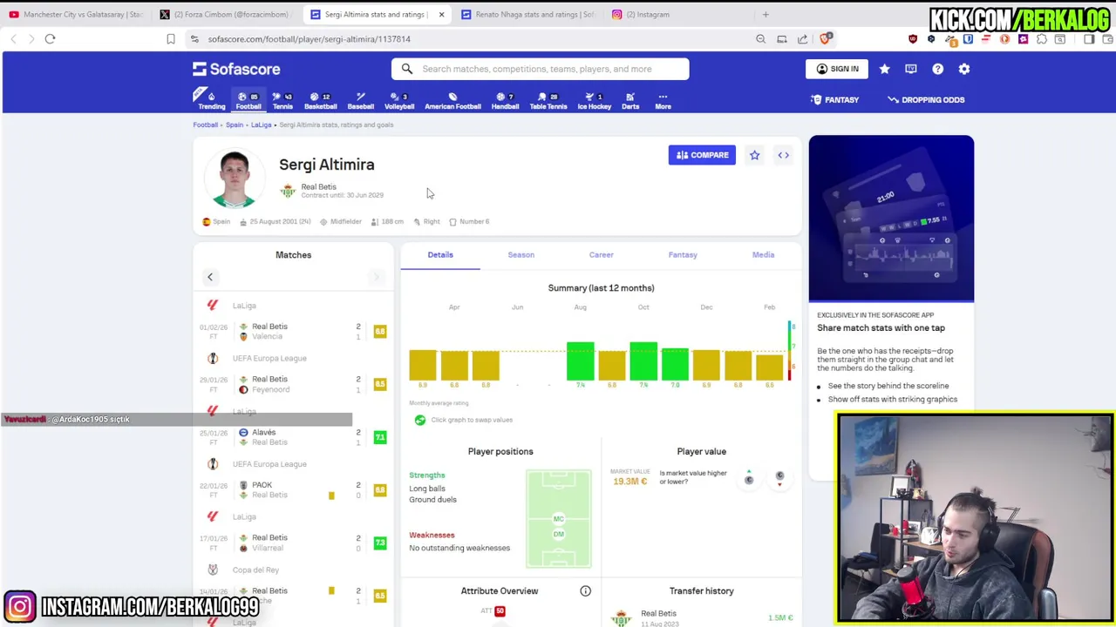Image resolution: width=1116 pixels, height=627 pixels.
Task: Open Attribute Overview info icon
Action: point(586,591)
